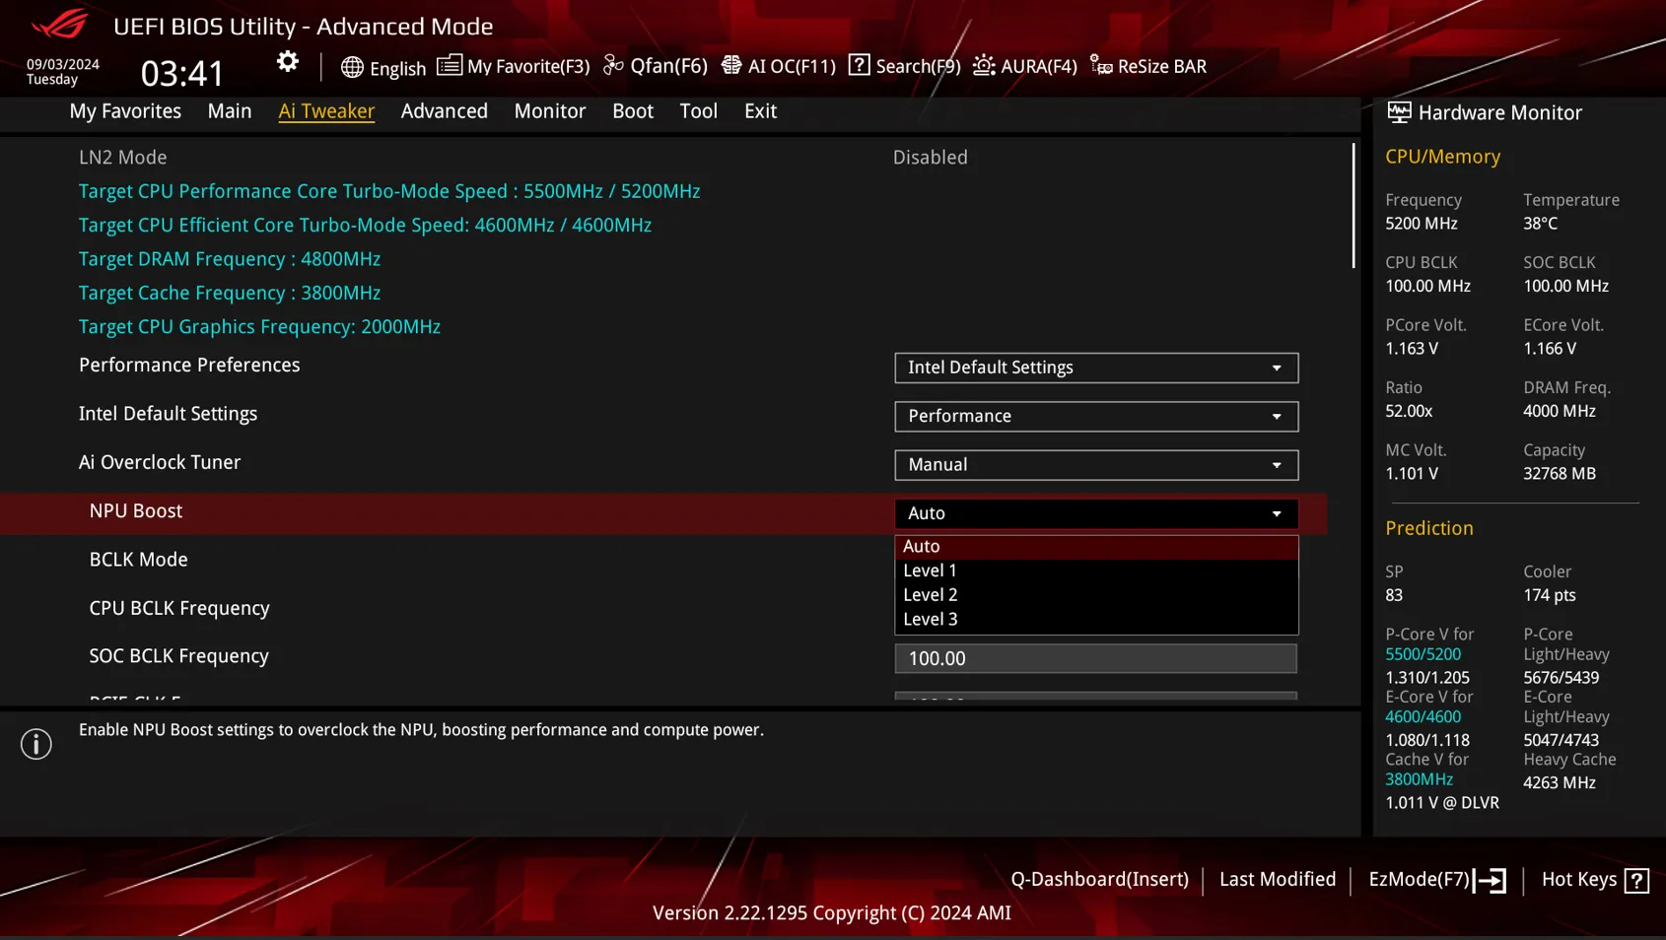Open Q-Dashboard
Screen dimensions: 1666x940
coord(1099,880)
